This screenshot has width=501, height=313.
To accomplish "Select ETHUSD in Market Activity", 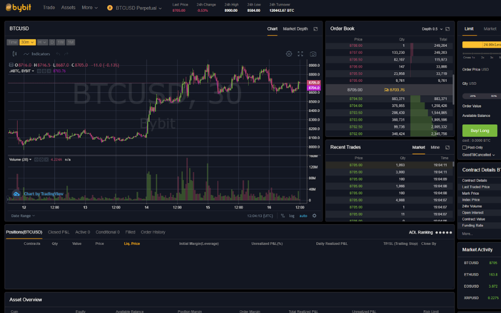I will 472,275.
